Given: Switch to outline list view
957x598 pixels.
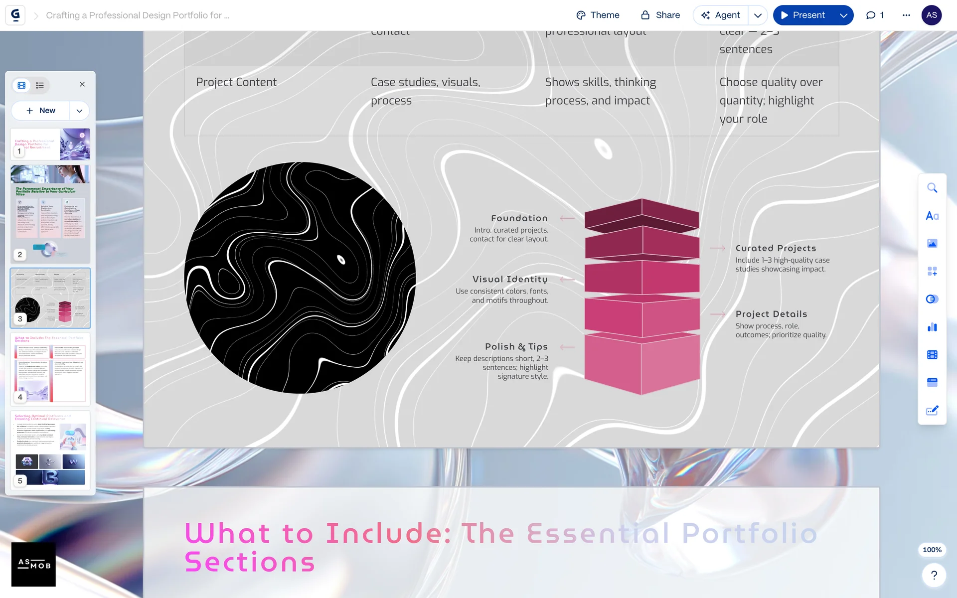Looking at the screenshot, I should click(x=40, y=85).
